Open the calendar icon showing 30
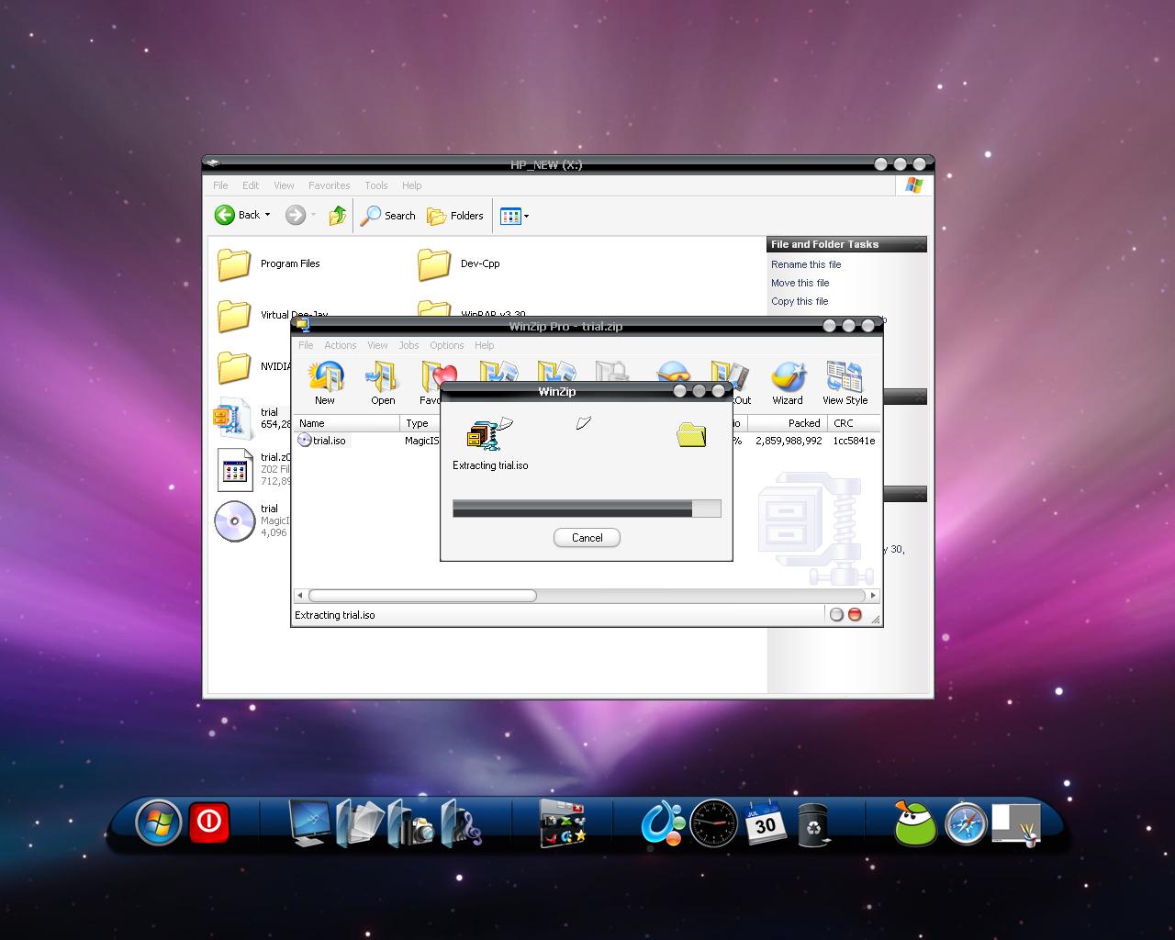The image size is (1175, 940). coord(765,822)
